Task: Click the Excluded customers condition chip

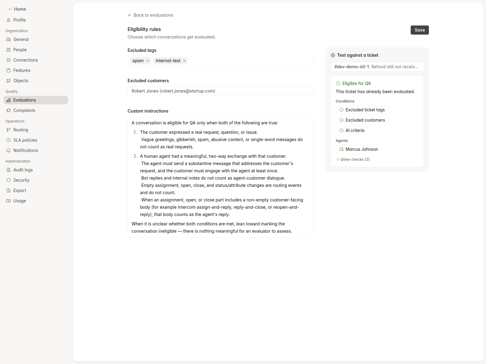Action: pyautogui.click(x=362, y=120)
